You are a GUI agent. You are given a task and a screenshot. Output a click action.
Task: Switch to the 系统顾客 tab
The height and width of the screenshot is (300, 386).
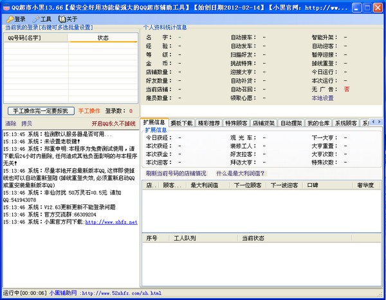345,123
